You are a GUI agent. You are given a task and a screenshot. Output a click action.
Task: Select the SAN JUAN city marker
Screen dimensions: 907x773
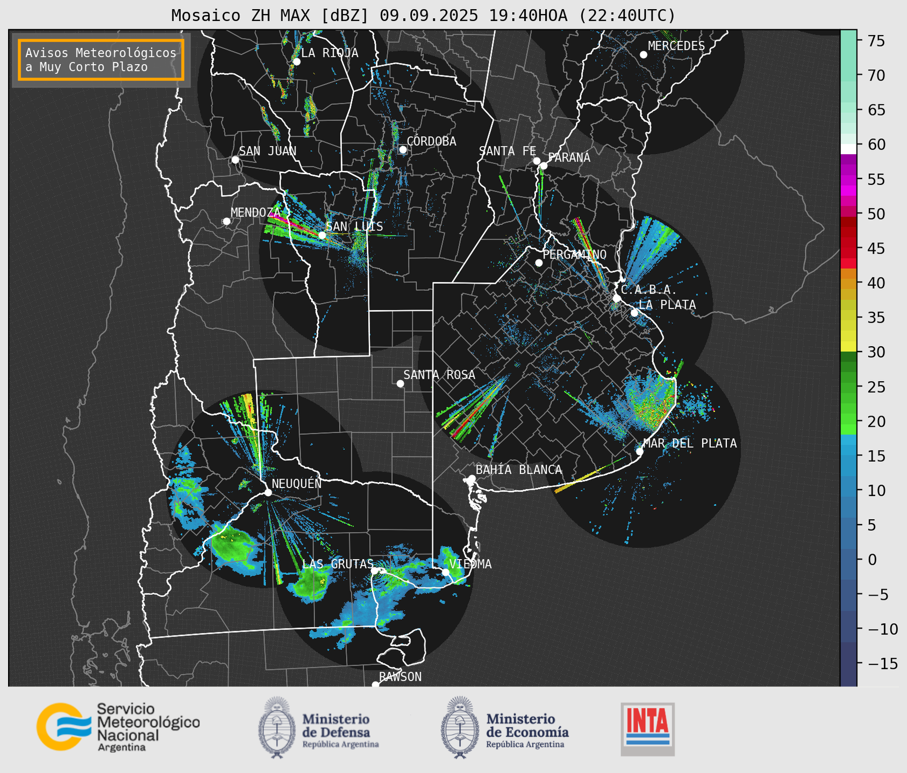point(235,160)
